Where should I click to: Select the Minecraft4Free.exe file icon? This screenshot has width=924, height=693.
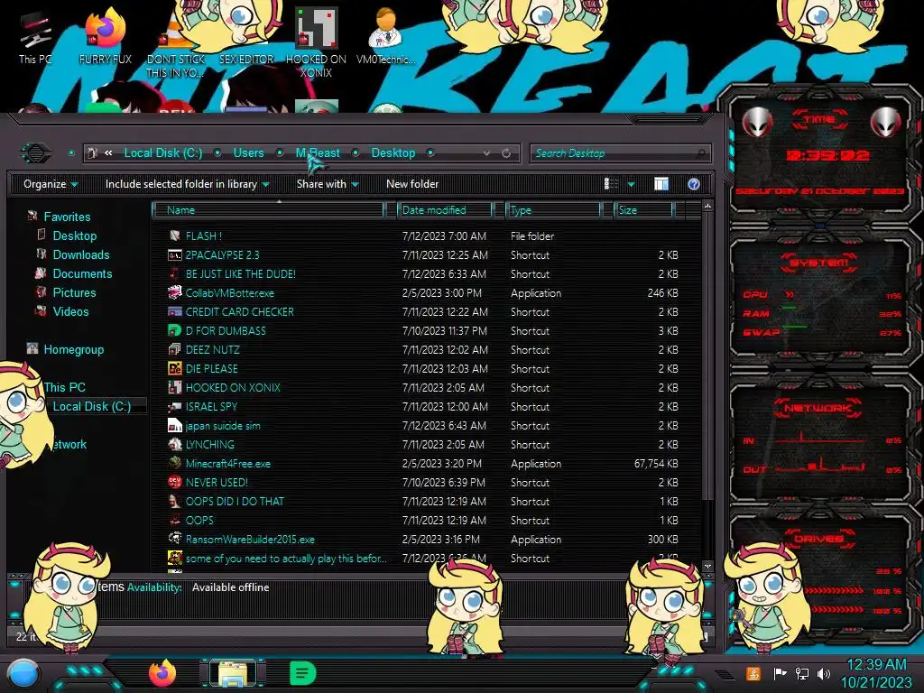click(174, 463)
